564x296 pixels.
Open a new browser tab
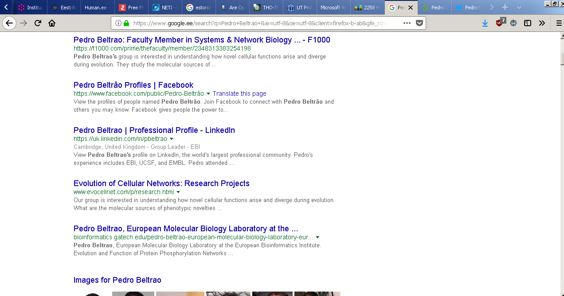pos(505,8)
